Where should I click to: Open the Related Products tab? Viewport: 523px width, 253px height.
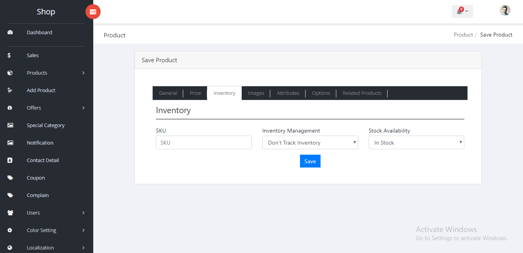tap(362, 93)
